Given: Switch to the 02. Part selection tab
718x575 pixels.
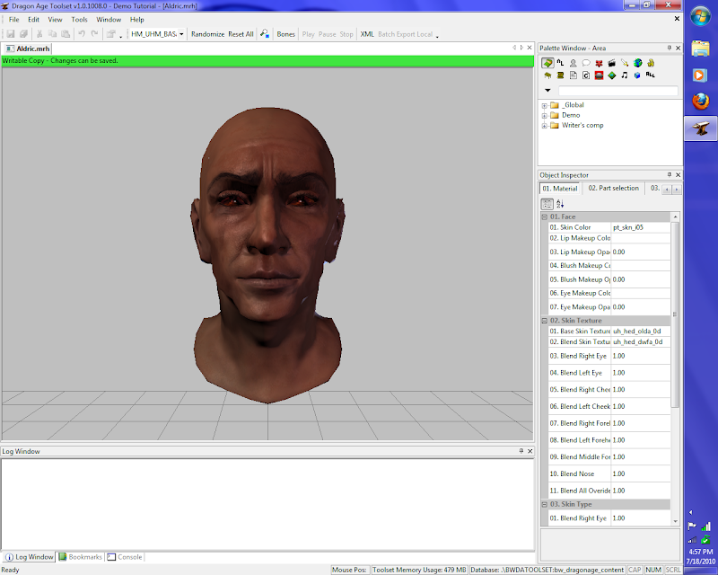Looking at the screenshot, I should [x=613, y=189].
